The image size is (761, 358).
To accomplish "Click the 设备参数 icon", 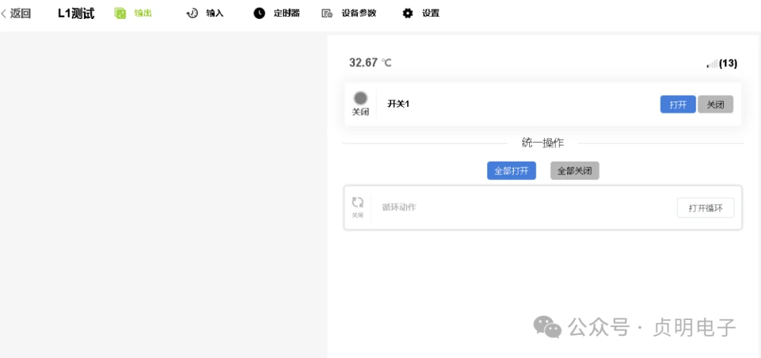I will point(327,13).
